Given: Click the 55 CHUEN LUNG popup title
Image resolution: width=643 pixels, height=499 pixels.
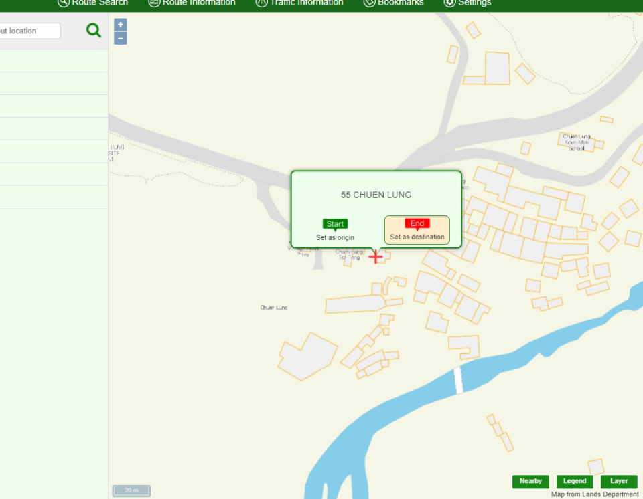Looking at the screenshot, I should point(376,195).
